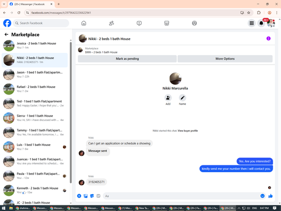Attach a photo using image icon

tap(85, 196)
